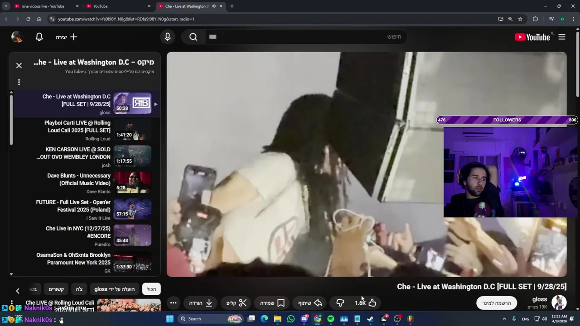
Task: Run the search with the magnifier icon
Action: [x=193, y=37]
